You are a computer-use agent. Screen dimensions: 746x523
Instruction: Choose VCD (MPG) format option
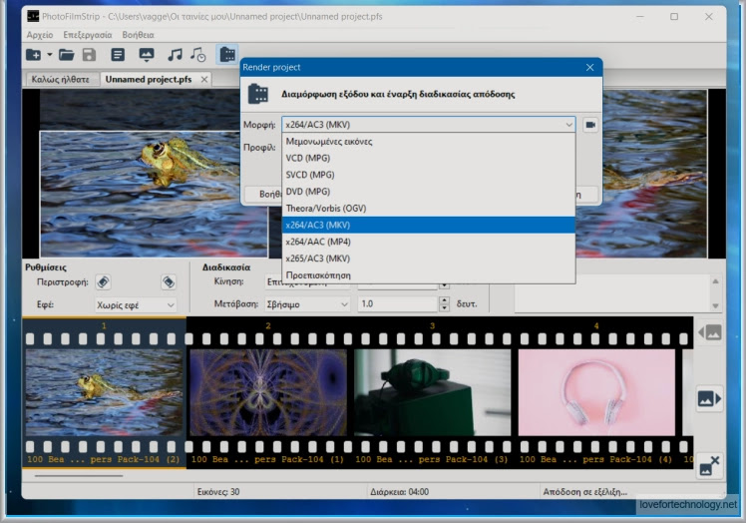[x=428, y=158]
